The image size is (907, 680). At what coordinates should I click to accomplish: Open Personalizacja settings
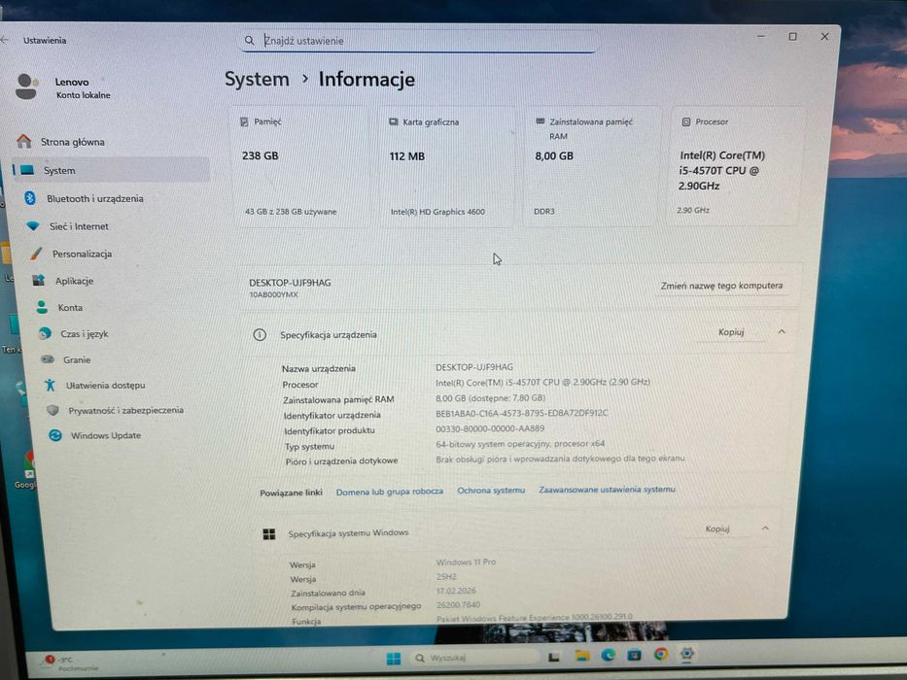pyautogui.click(x=82, y=254)
